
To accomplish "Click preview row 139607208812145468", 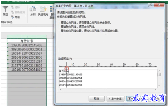I will click(71, 74).
